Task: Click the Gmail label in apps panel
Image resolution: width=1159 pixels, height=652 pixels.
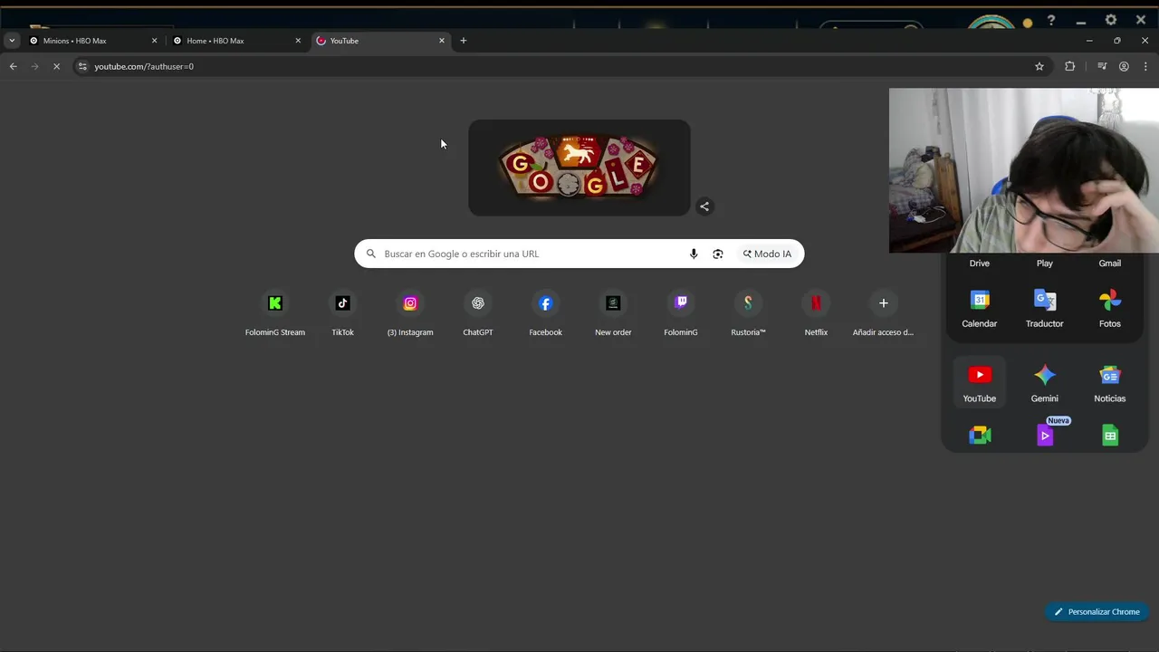Action: click(1110, 264)
